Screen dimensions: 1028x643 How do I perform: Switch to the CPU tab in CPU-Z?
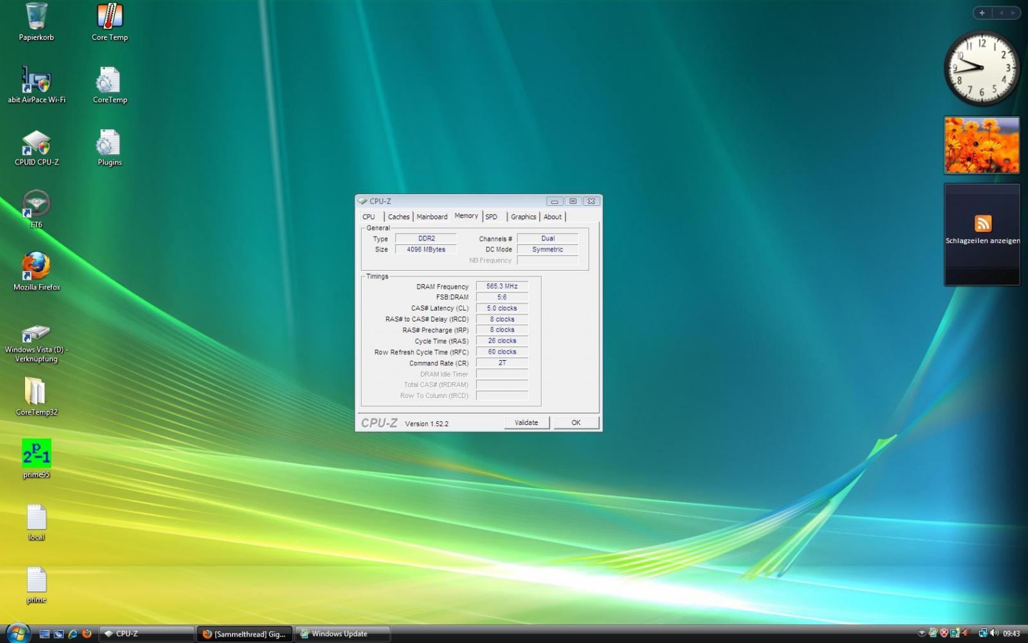pos(369,217)
